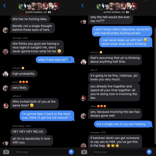The width and height of the screenshot is (156, 156).
Task: Tap ochaco's avatar beside 'Who invited both'
Action: pyautogui.click(x=5, y=106)
